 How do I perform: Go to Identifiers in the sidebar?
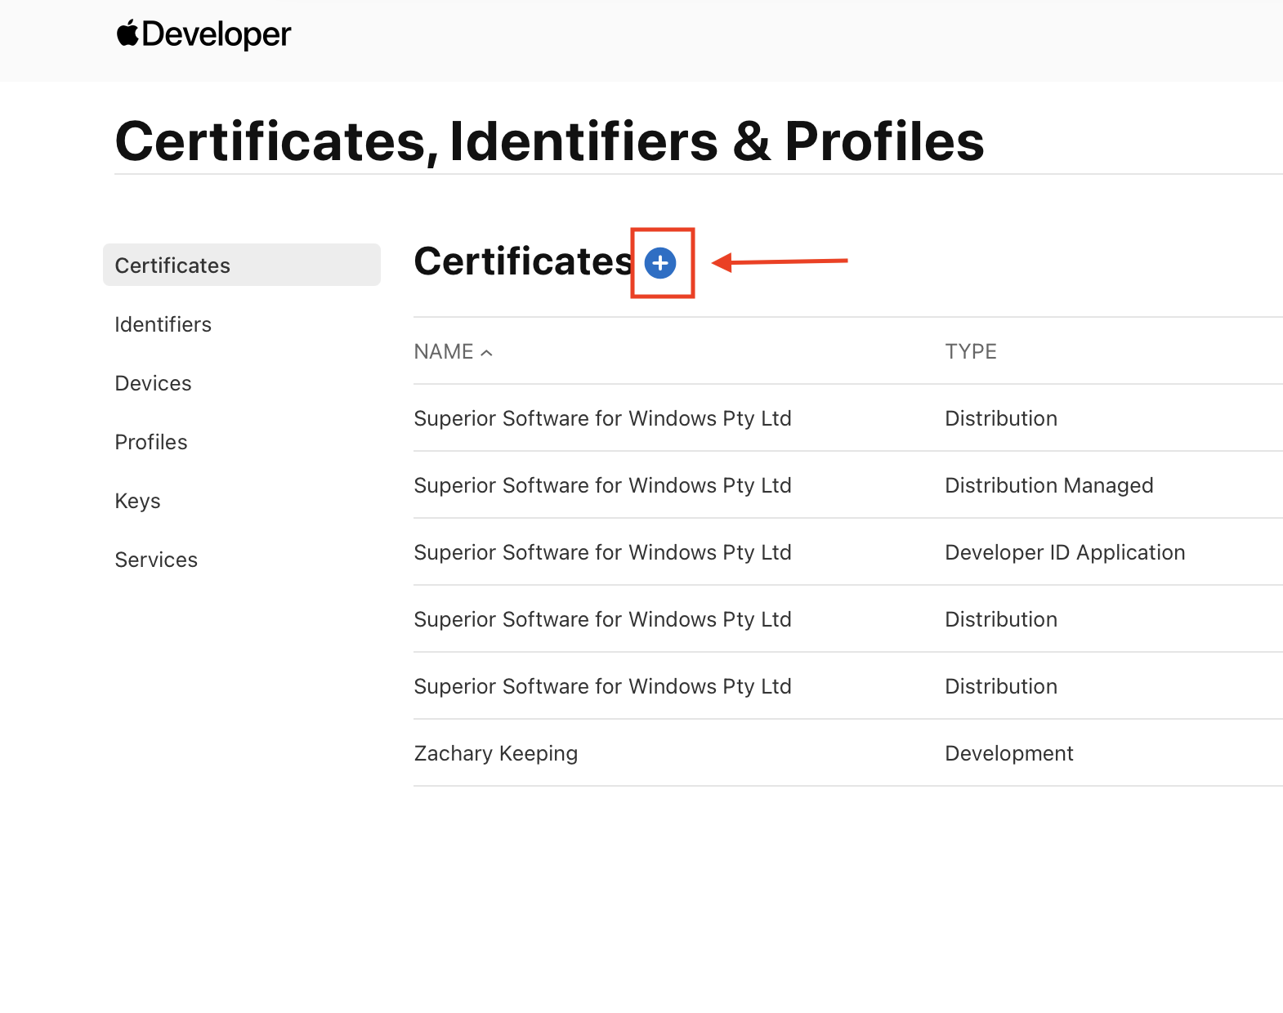pos(163,324)
